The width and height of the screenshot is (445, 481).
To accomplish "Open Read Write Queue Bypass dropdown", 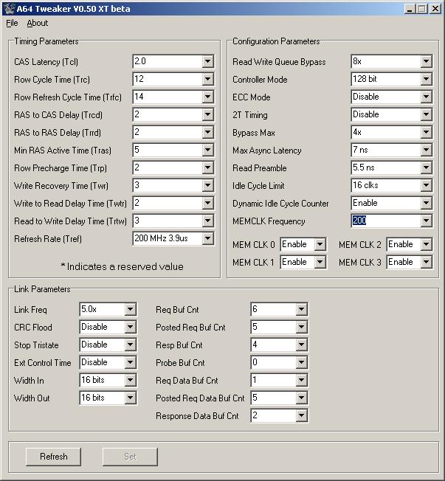I will tap(426, 62).
